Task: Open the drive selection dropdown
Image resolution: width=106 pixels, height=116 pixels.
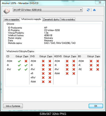Action: click(x=48, y=10)
